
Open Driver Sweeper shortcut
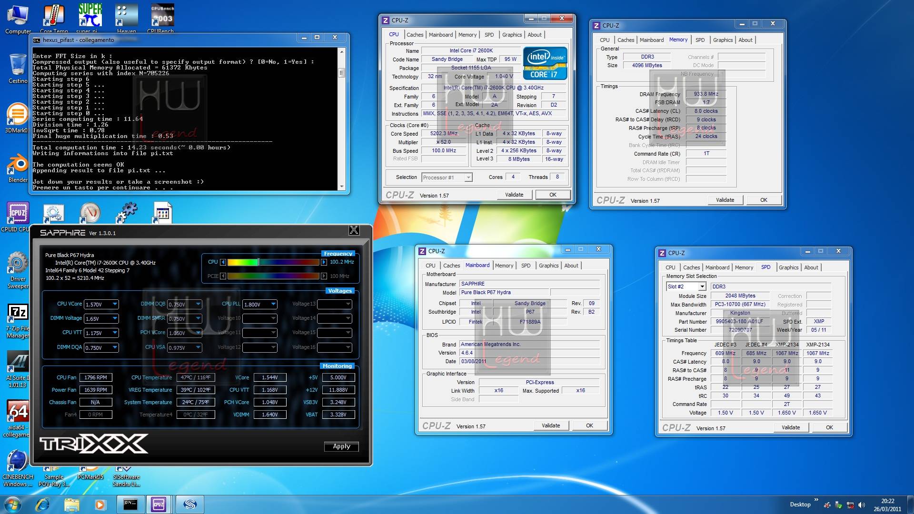pos(18,270)
